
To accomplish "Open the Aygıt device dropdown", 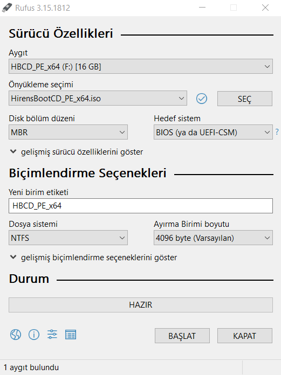I will [141, 66].
